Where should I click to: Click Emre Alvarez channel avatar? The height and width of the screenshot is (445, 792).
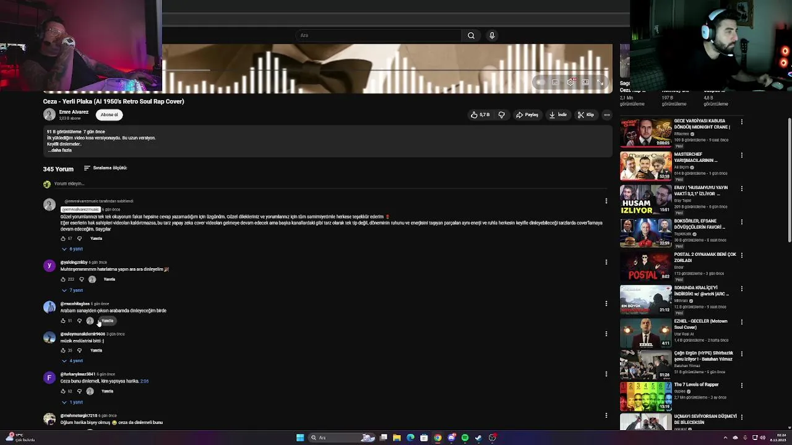click(49, 114)
